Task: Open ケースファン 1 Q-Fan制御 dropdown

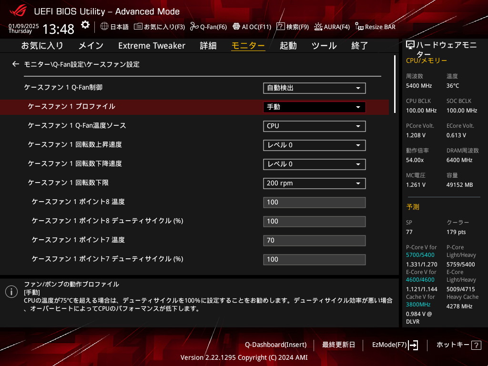Action: point(314,88)
